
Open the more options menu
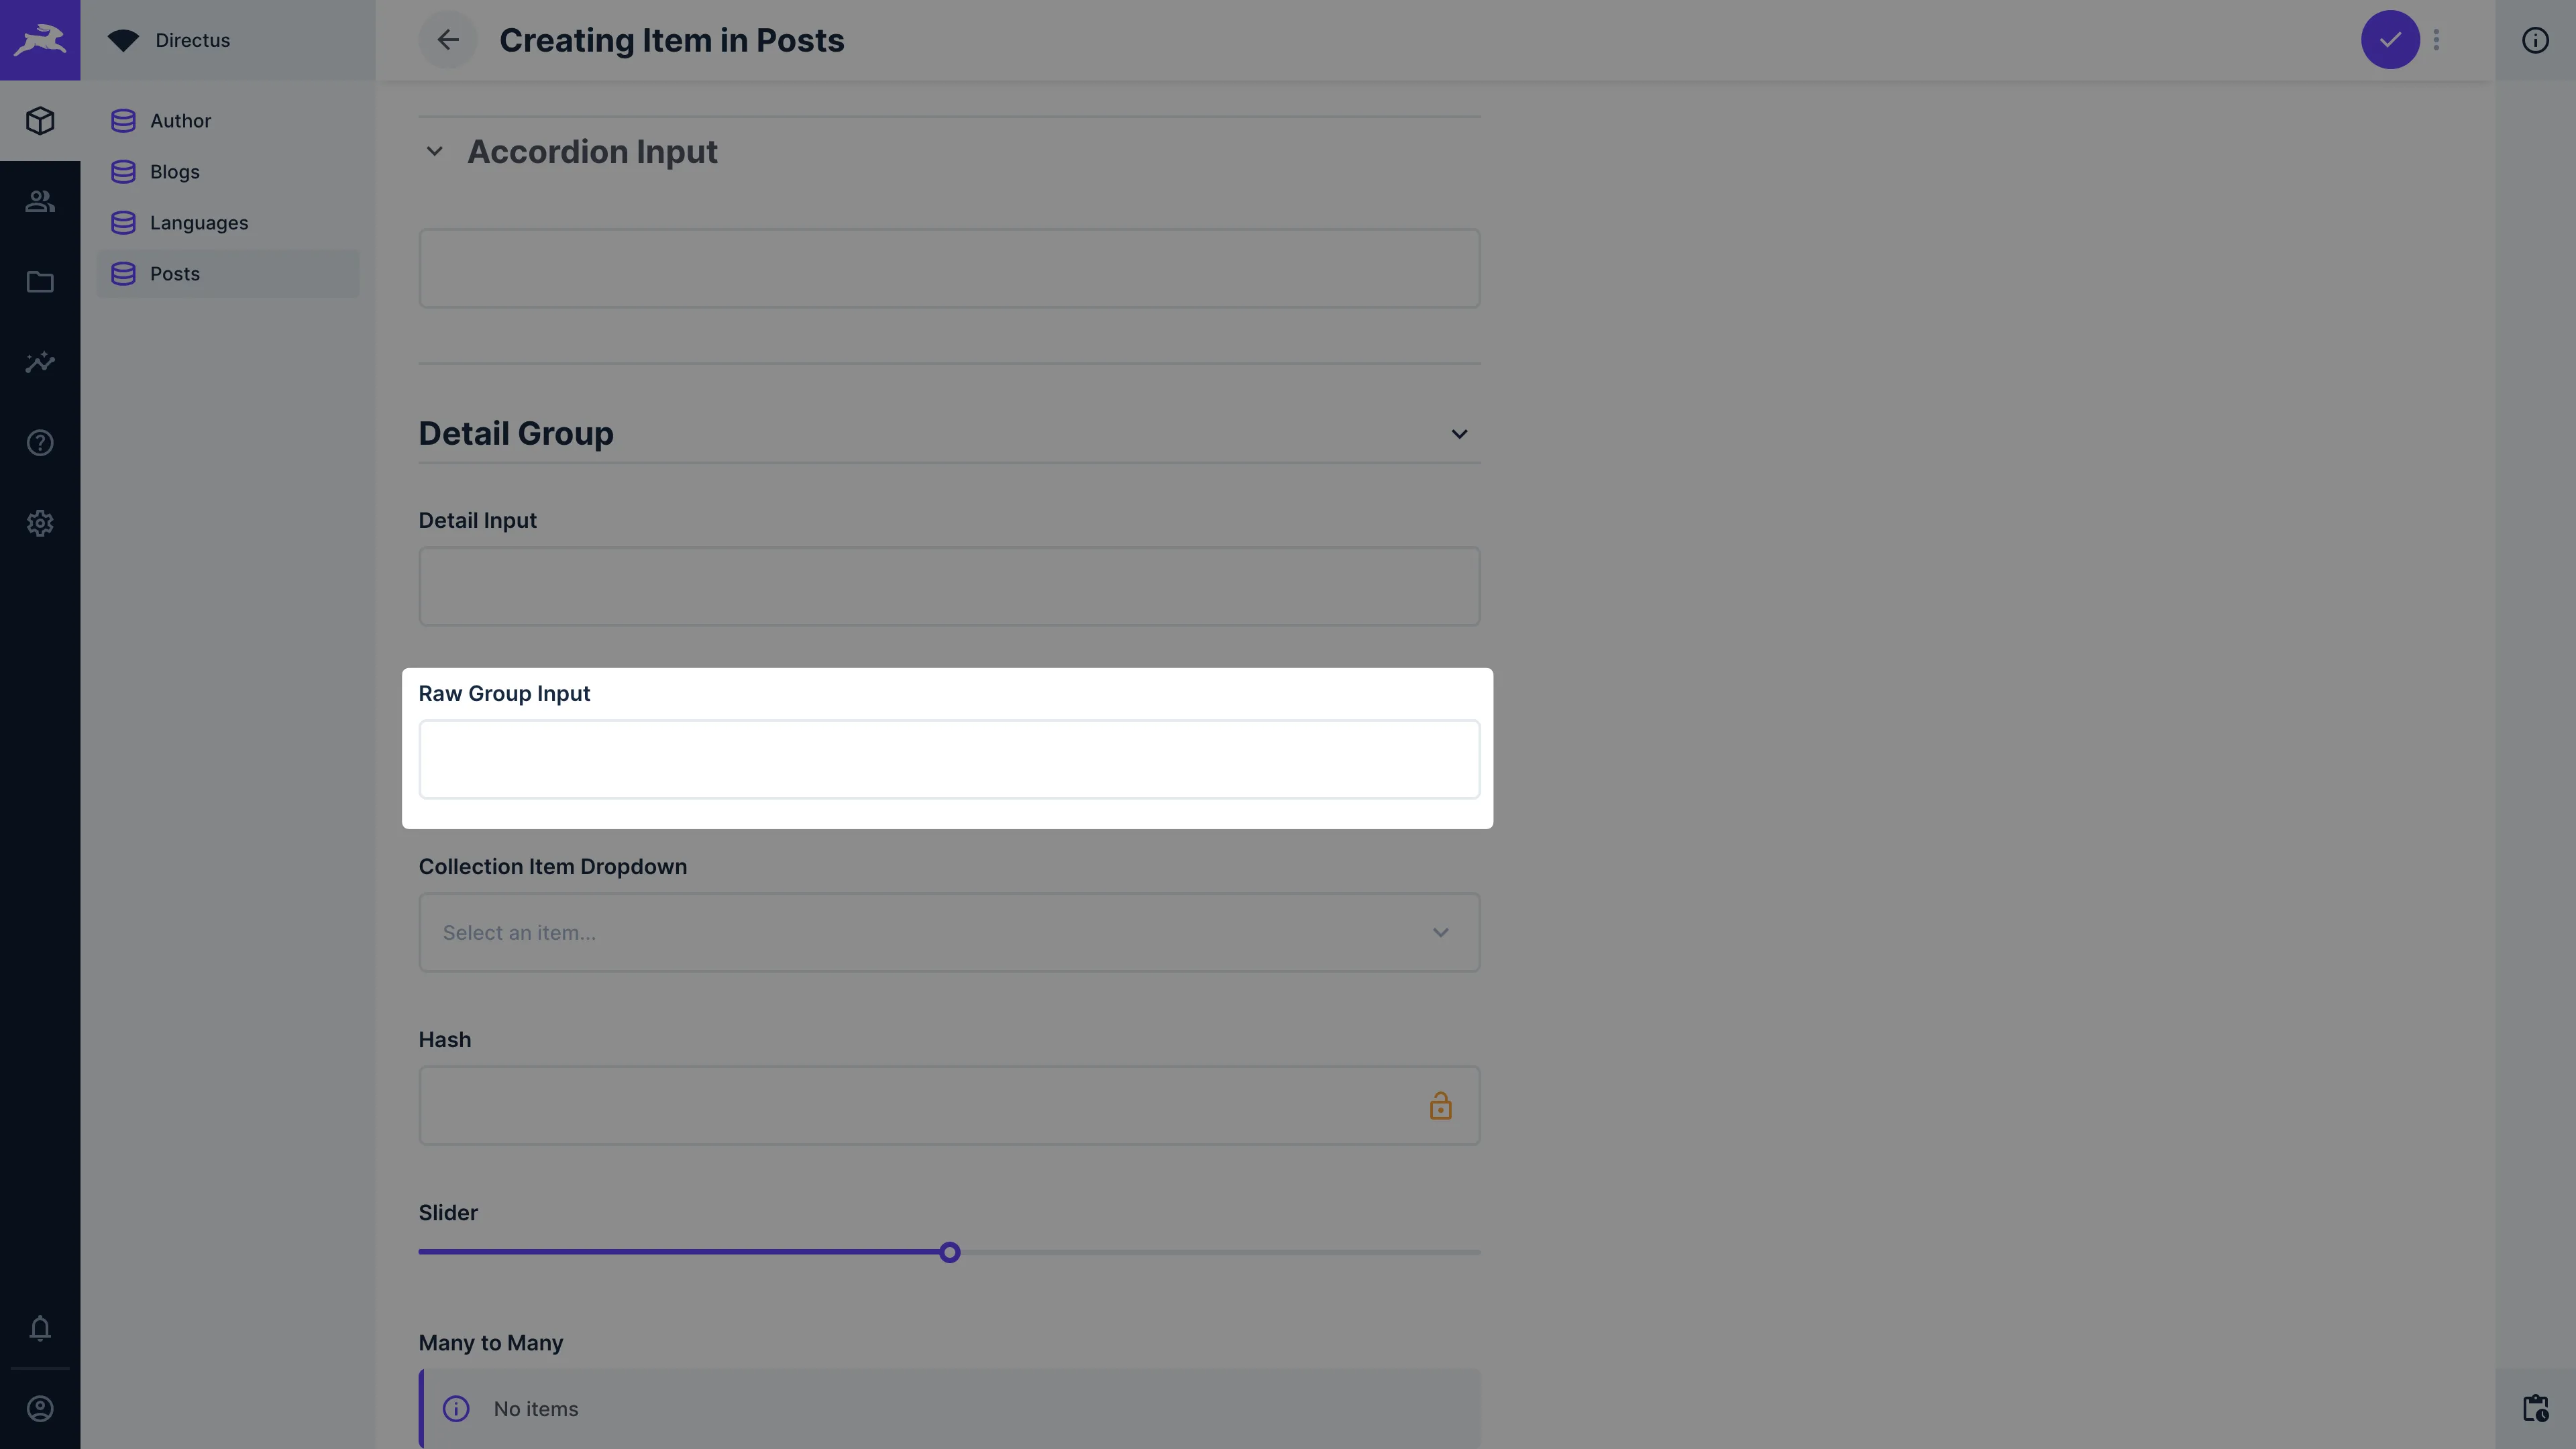(x=2436, y=40)
